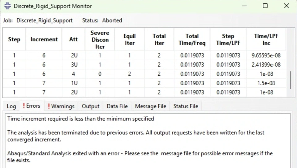
Task: Click the 1e-08 cell in attempt 4 row
Action: 266,74
